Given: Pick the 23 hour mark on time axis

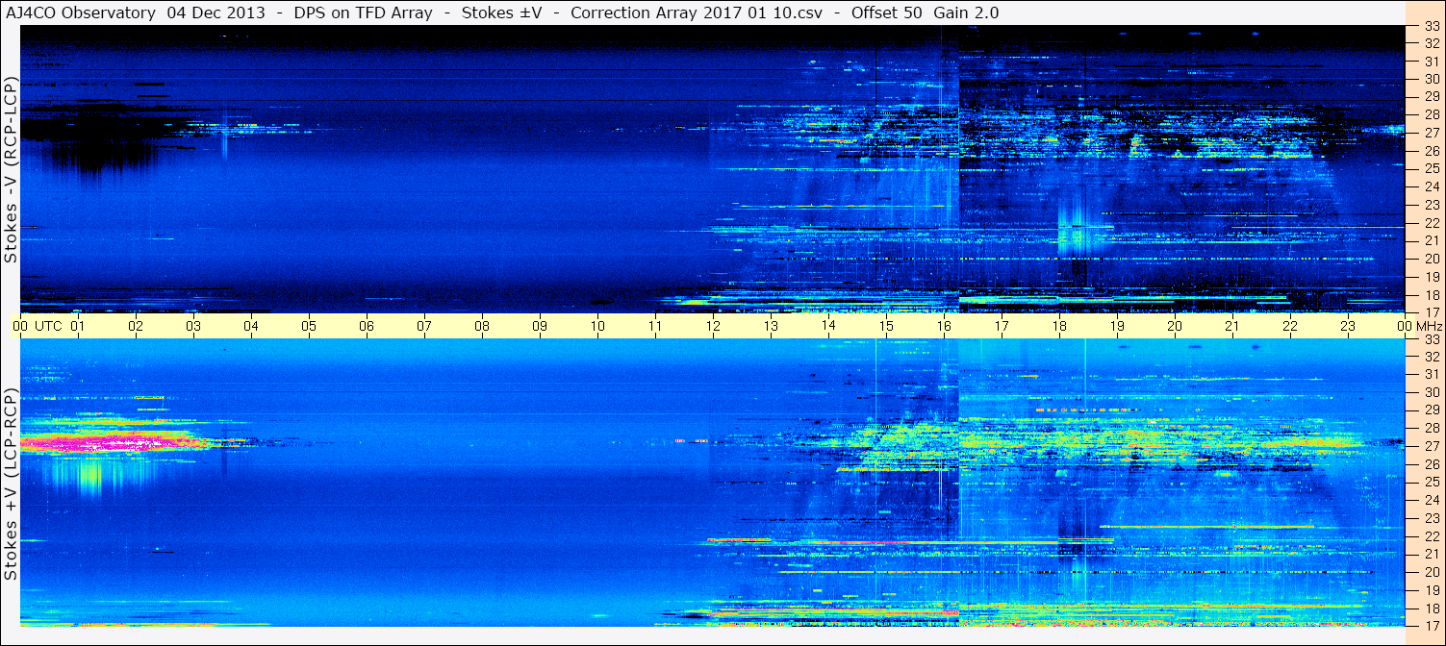Looking at the screenshot, I should coord(1348,326).
